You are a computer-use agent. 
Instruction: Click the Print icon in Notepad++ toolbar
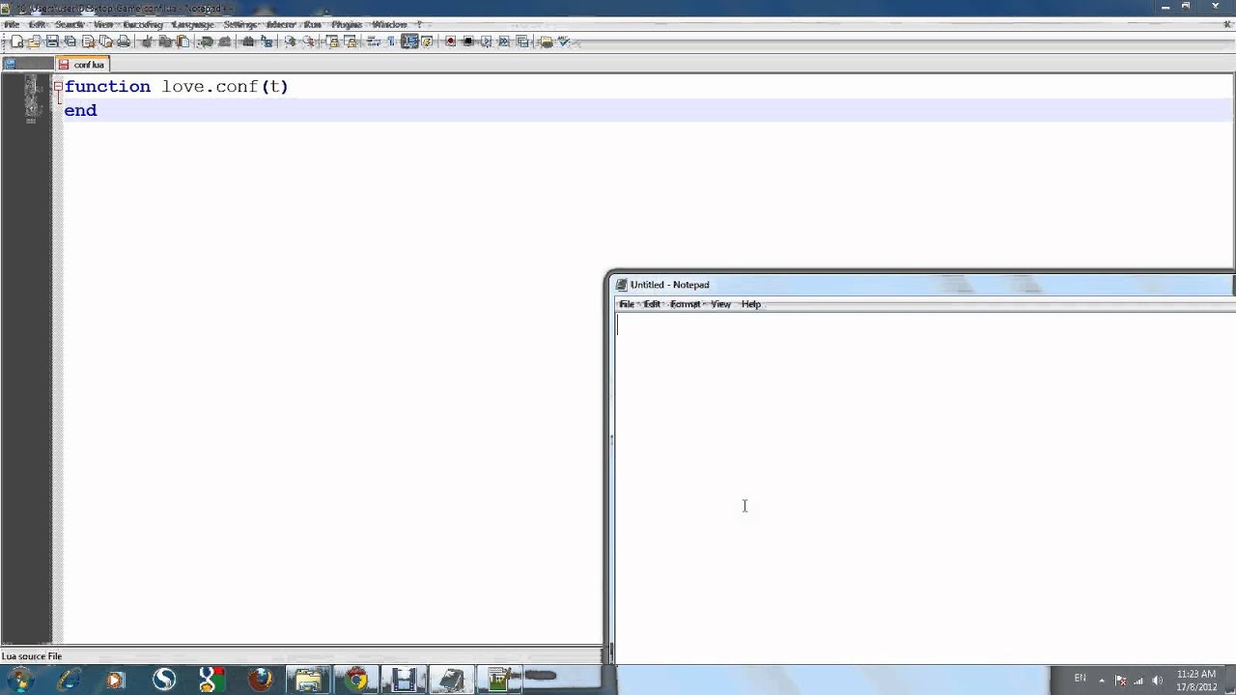[124, 42]
